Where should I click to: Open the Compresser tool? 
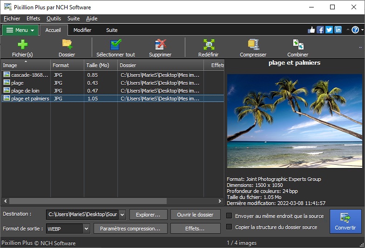pos(253,45)
